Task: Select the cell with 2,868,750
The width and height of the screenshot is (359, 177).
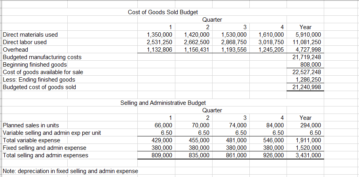Action: (234, 42)
